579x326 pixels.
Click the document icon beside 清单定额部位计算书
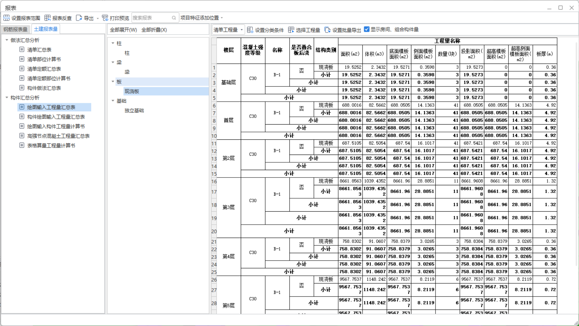click(x=22, y=78)
